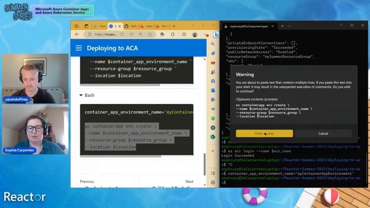Click the container_app_environment_name code line

click(x=139, y=112)
